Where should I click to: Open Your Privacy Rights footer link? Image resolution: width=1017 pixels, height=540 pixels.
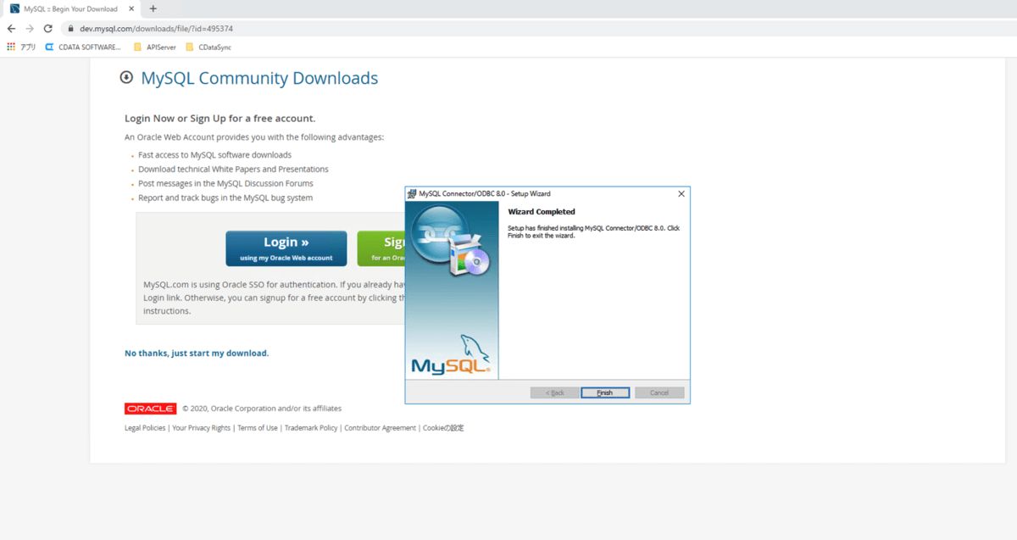[201, 428]
